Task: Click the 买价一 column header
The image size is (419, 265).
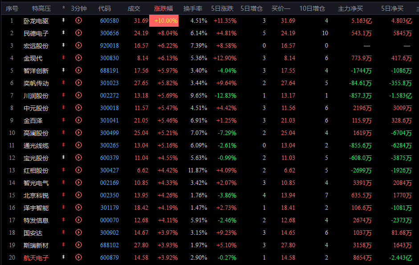Action: (x=281, y=8)
